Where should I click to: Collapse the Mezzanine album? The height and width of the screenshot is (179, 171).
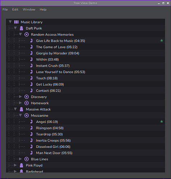(x=20, y=115)
